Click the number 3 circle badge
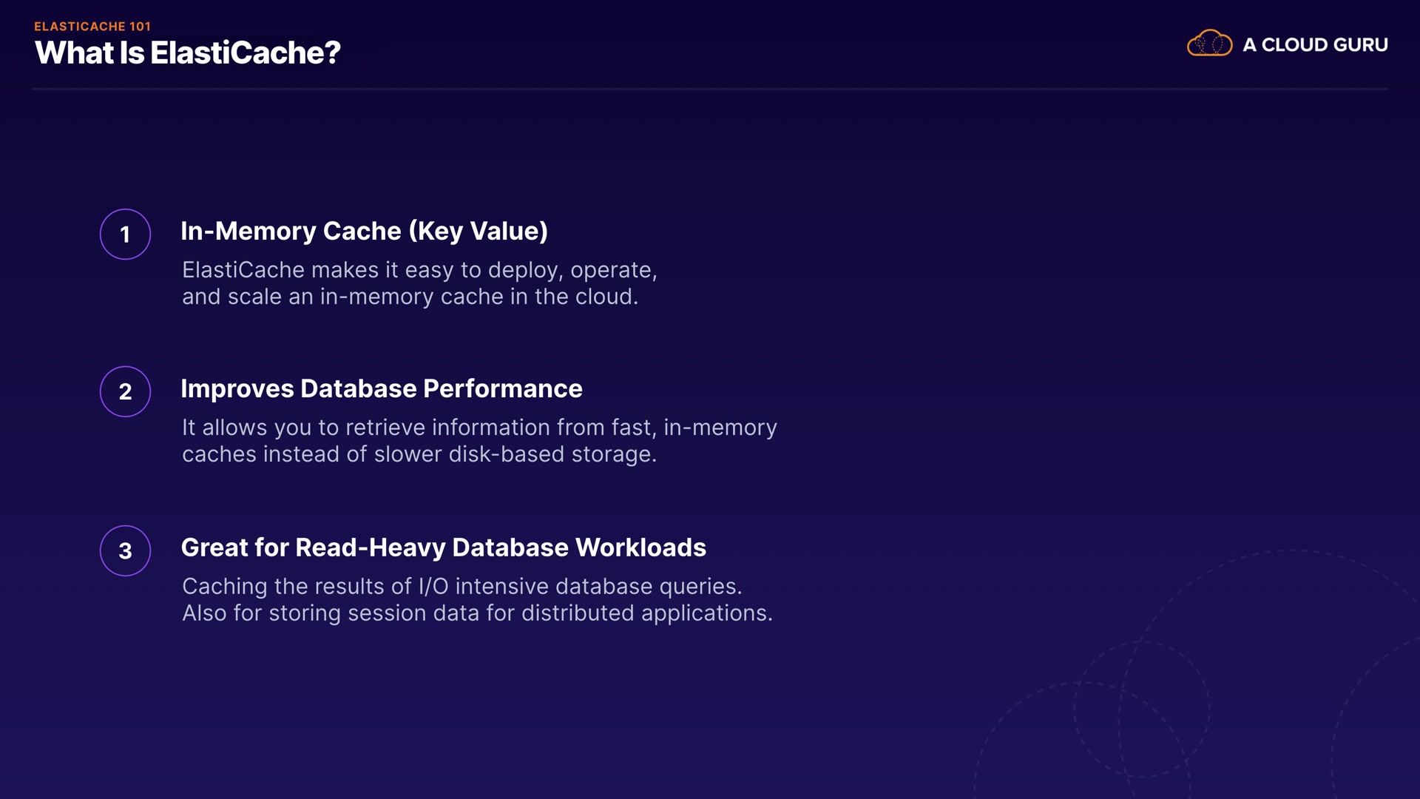 tap(125, 550)
